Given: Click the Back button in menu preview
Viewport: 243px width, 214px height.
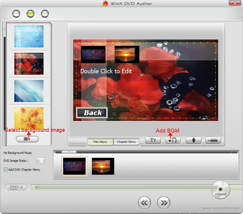Looking at the screenshot, I should tap(92, 113).
